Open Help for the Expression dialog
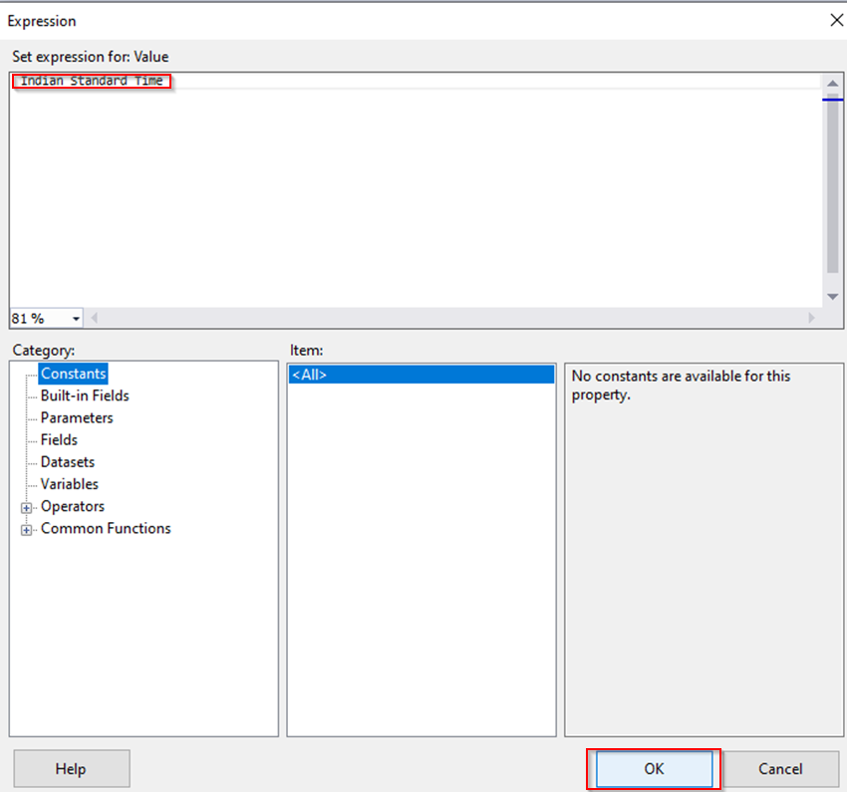The image size is (847, 792). coord(72,768)
